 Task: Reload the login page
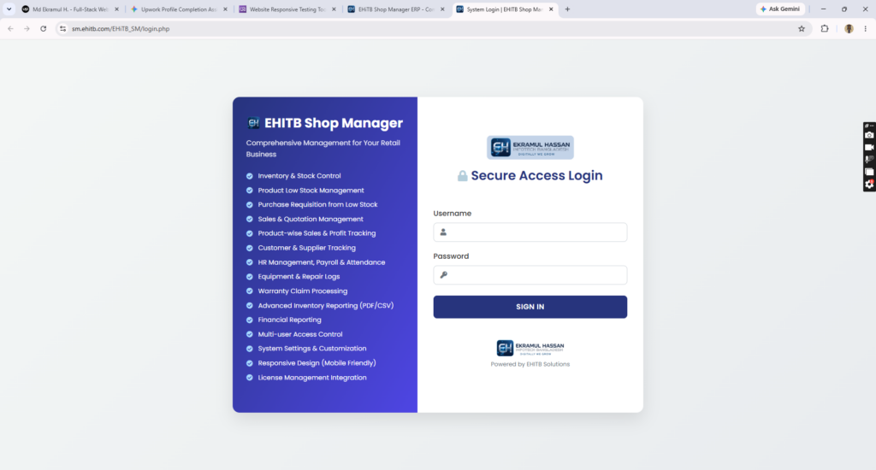[43, 28]
